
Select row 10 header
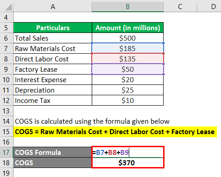click(x=6, y=80)
